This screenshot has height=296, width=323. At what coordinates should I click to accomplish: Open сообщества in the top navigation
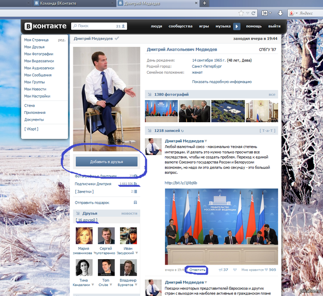coord(180,26)
